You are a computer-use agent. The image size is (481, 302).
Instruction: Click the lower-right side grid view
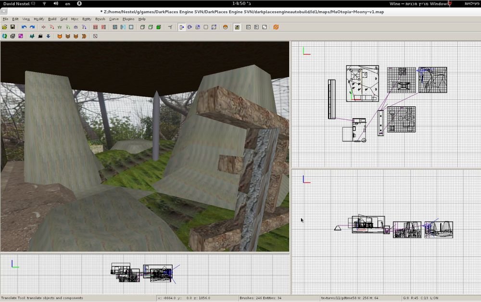pos(386,232)
